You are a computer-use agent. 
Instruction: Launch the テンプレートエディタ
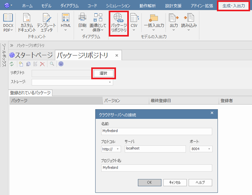[x=47, y=23]
